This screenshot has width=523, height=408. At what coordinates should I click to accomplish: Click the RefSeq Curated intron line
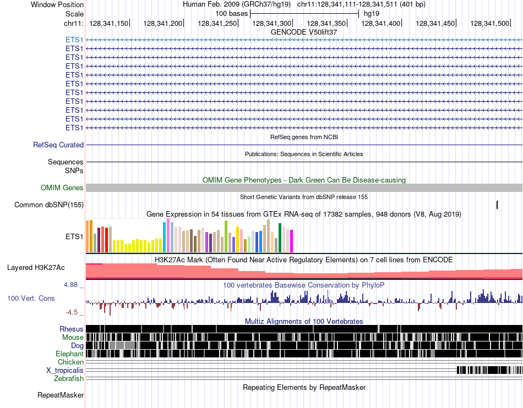pos(304,145)
